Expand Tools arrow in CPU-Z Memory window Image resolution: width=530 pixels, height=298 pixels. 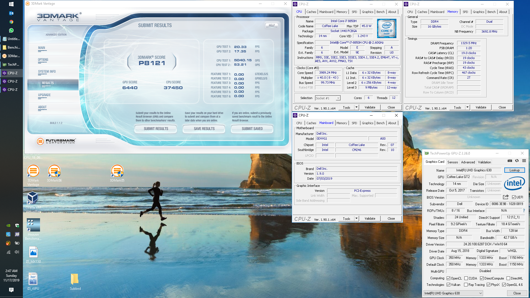[467, 107]
